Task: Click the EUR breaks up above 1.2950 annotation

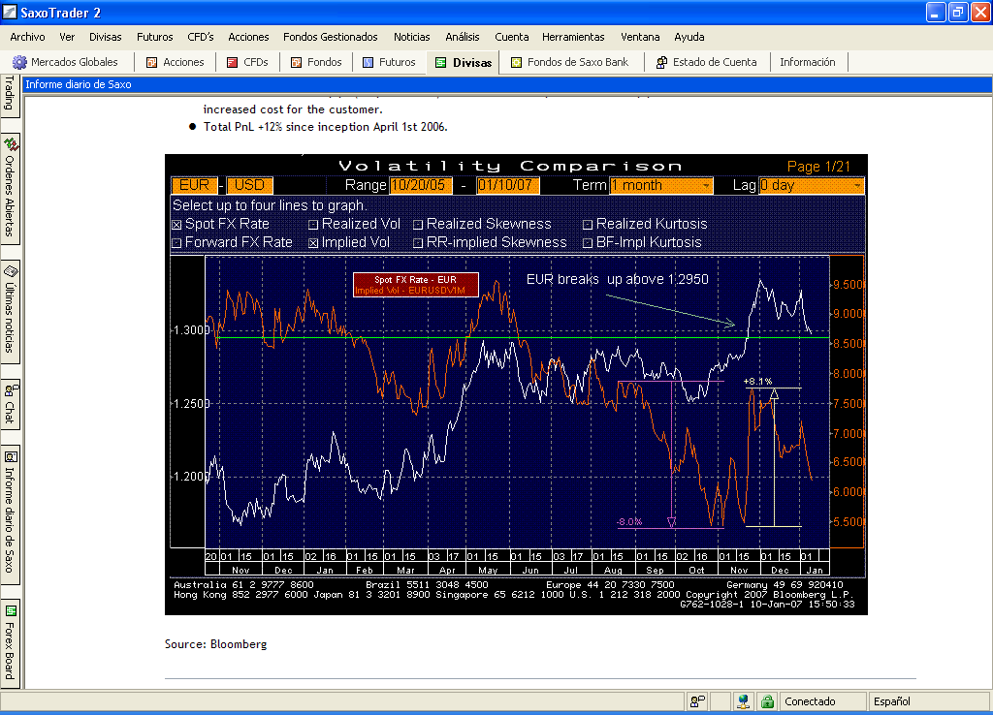Action: (x=617, y=279)
